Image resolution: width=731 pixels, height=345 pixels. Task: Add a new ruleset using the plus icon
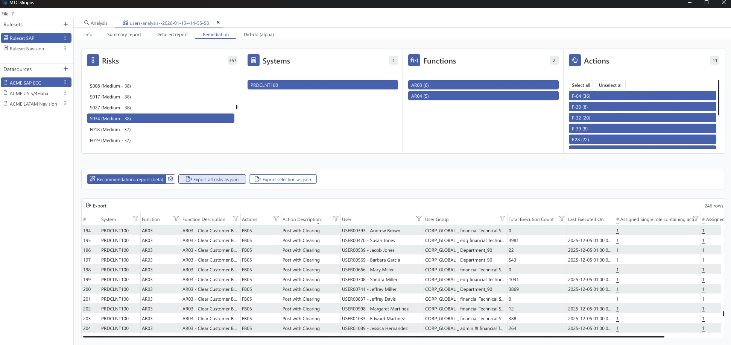[x=65, y=24]
